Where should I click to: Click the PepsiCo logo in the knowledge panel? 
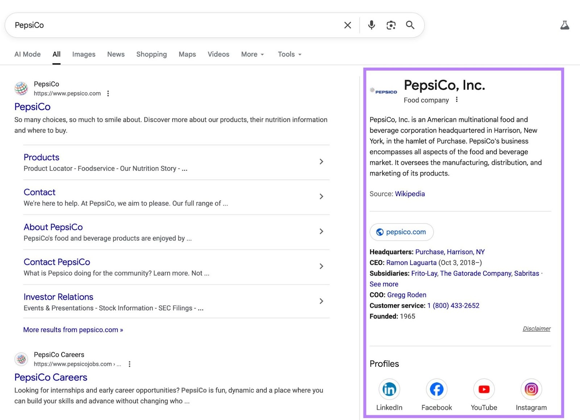click(x=384, y=91)
